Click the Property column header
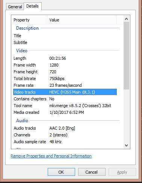The height and width of the screenshot is (183, 142). click(x=29, y=20)
